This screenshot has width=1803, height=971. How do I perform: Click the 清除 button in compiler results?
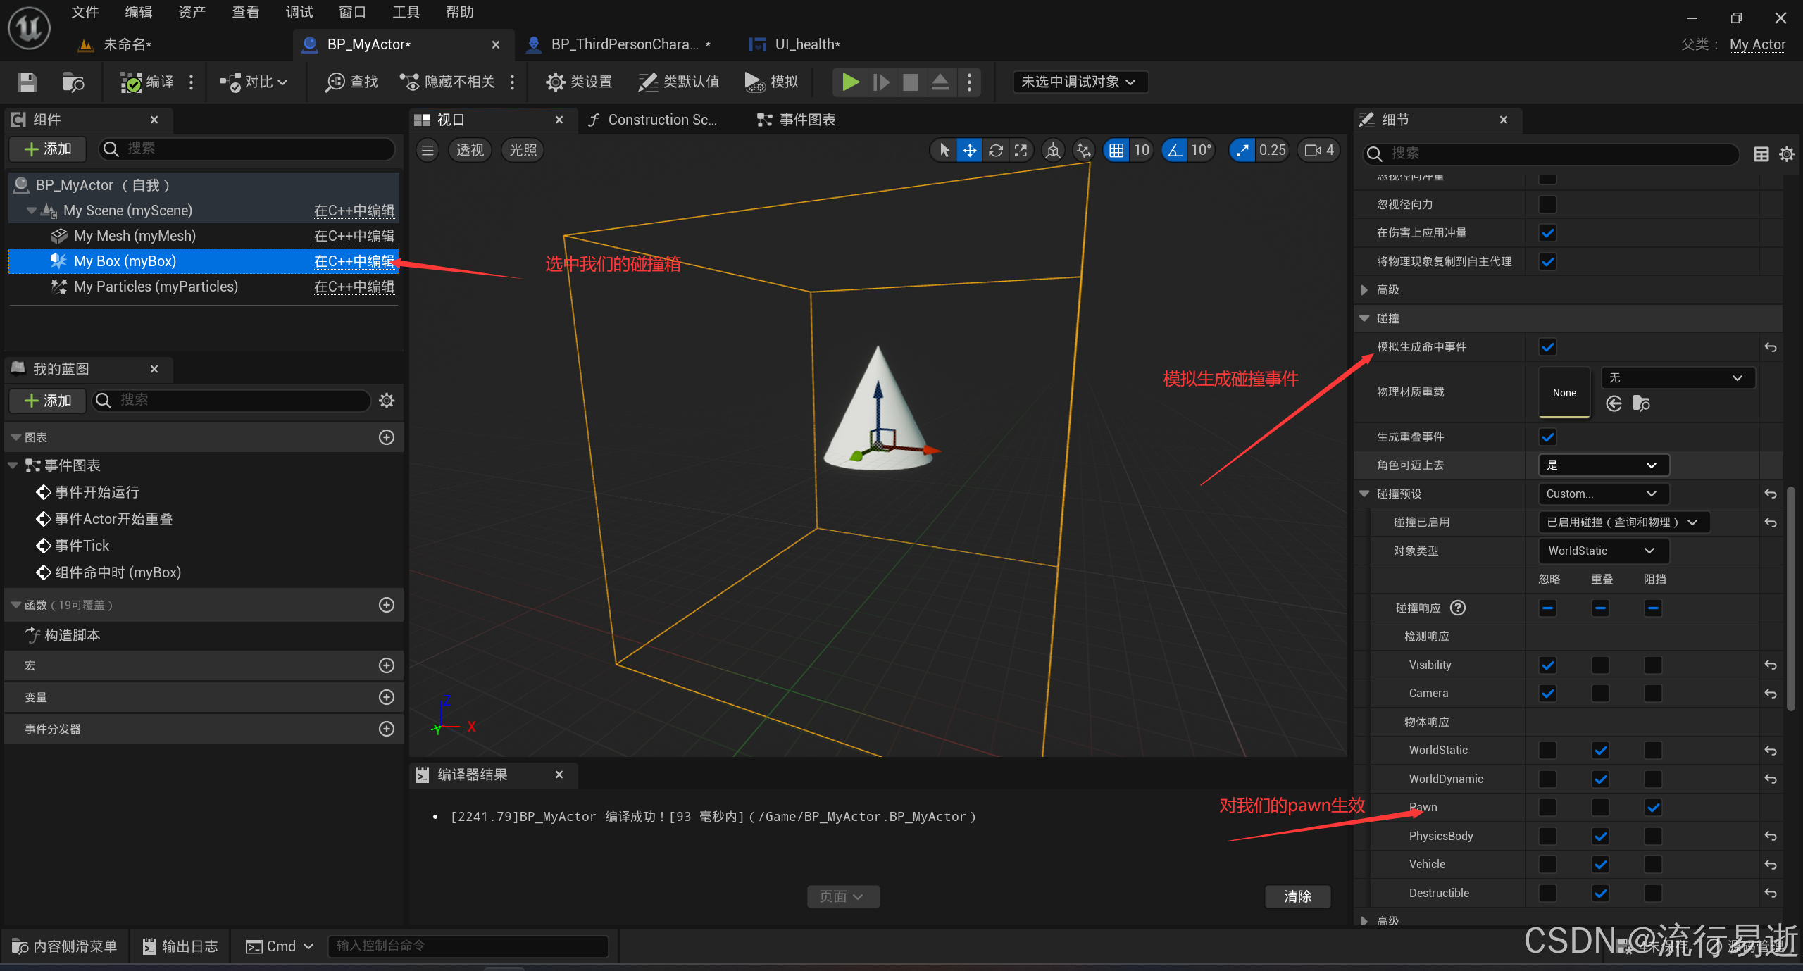(1297, 896)
